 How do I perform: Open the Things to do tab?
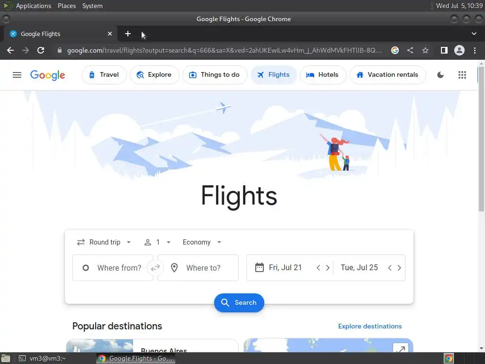click(215, 75)
